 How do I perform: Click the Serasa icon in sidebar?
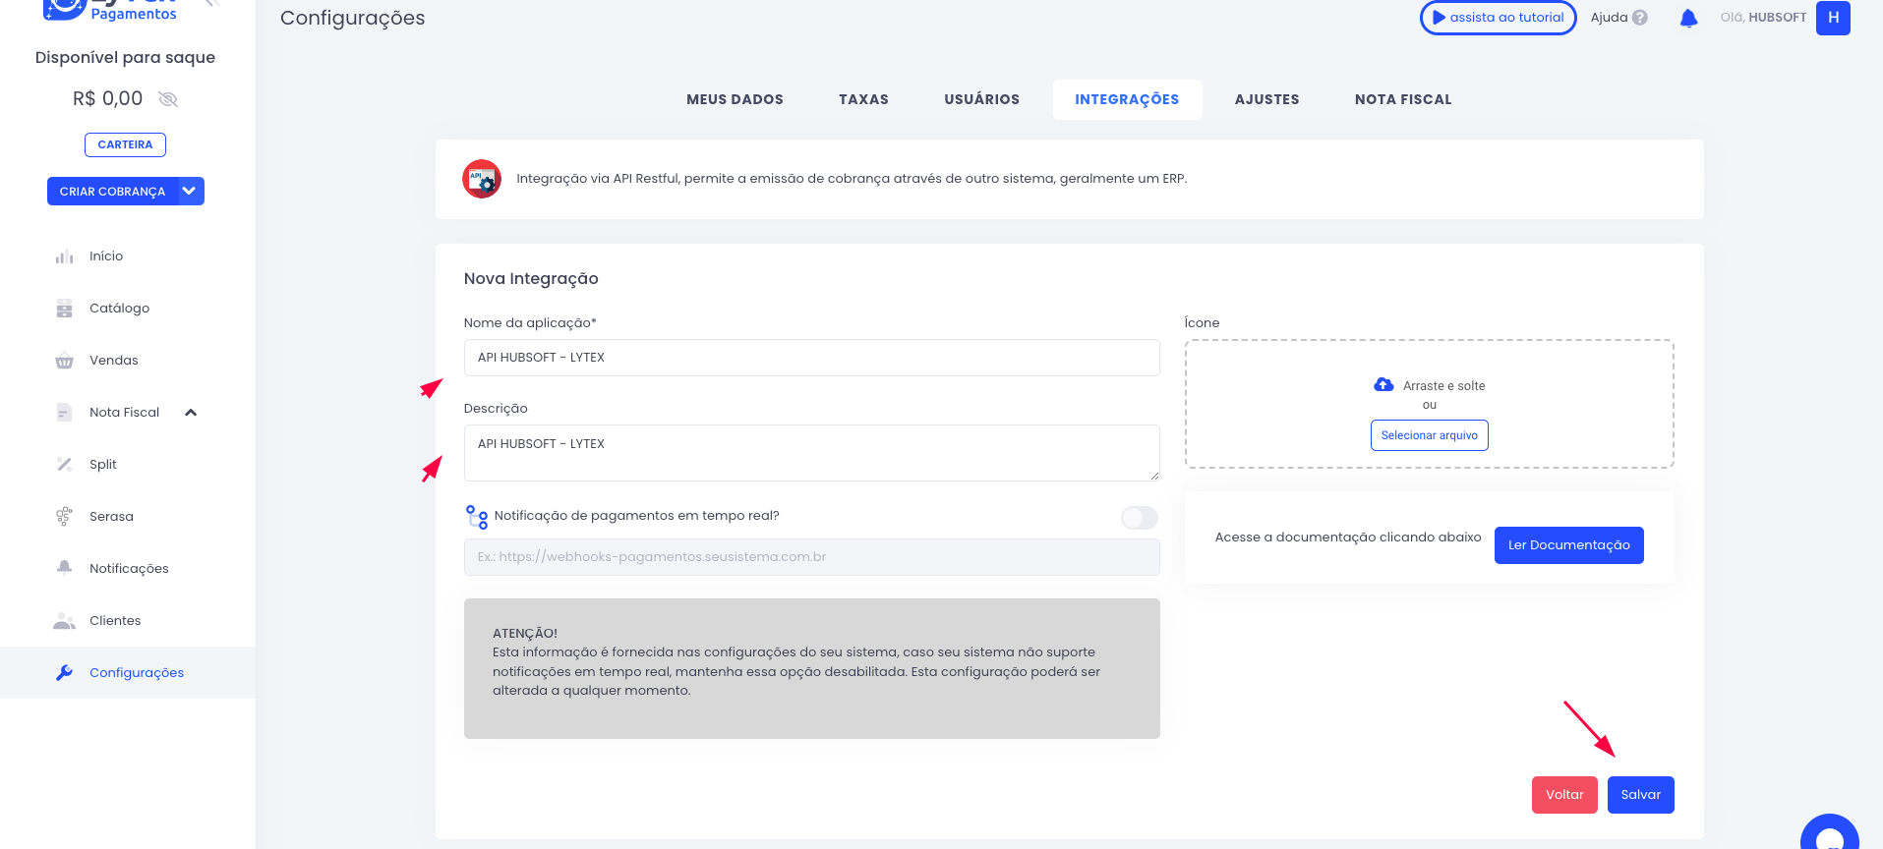(x=65, y=517)
